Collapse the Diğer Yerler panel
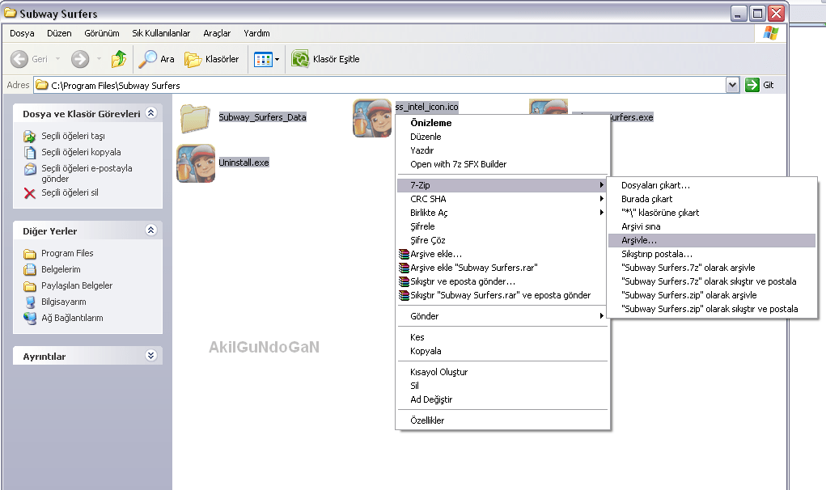Image resolution: width=826 pixels, height=490 pixels. tap(150, 230)
